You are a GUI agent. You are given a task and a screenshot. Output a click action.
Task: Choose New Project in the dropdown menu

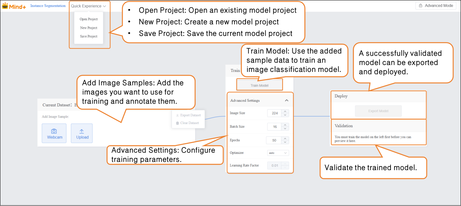(88, 28)
